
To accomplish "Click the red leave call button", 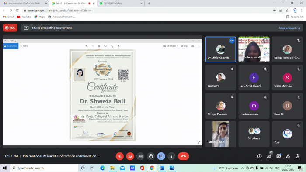I will 183,156.
